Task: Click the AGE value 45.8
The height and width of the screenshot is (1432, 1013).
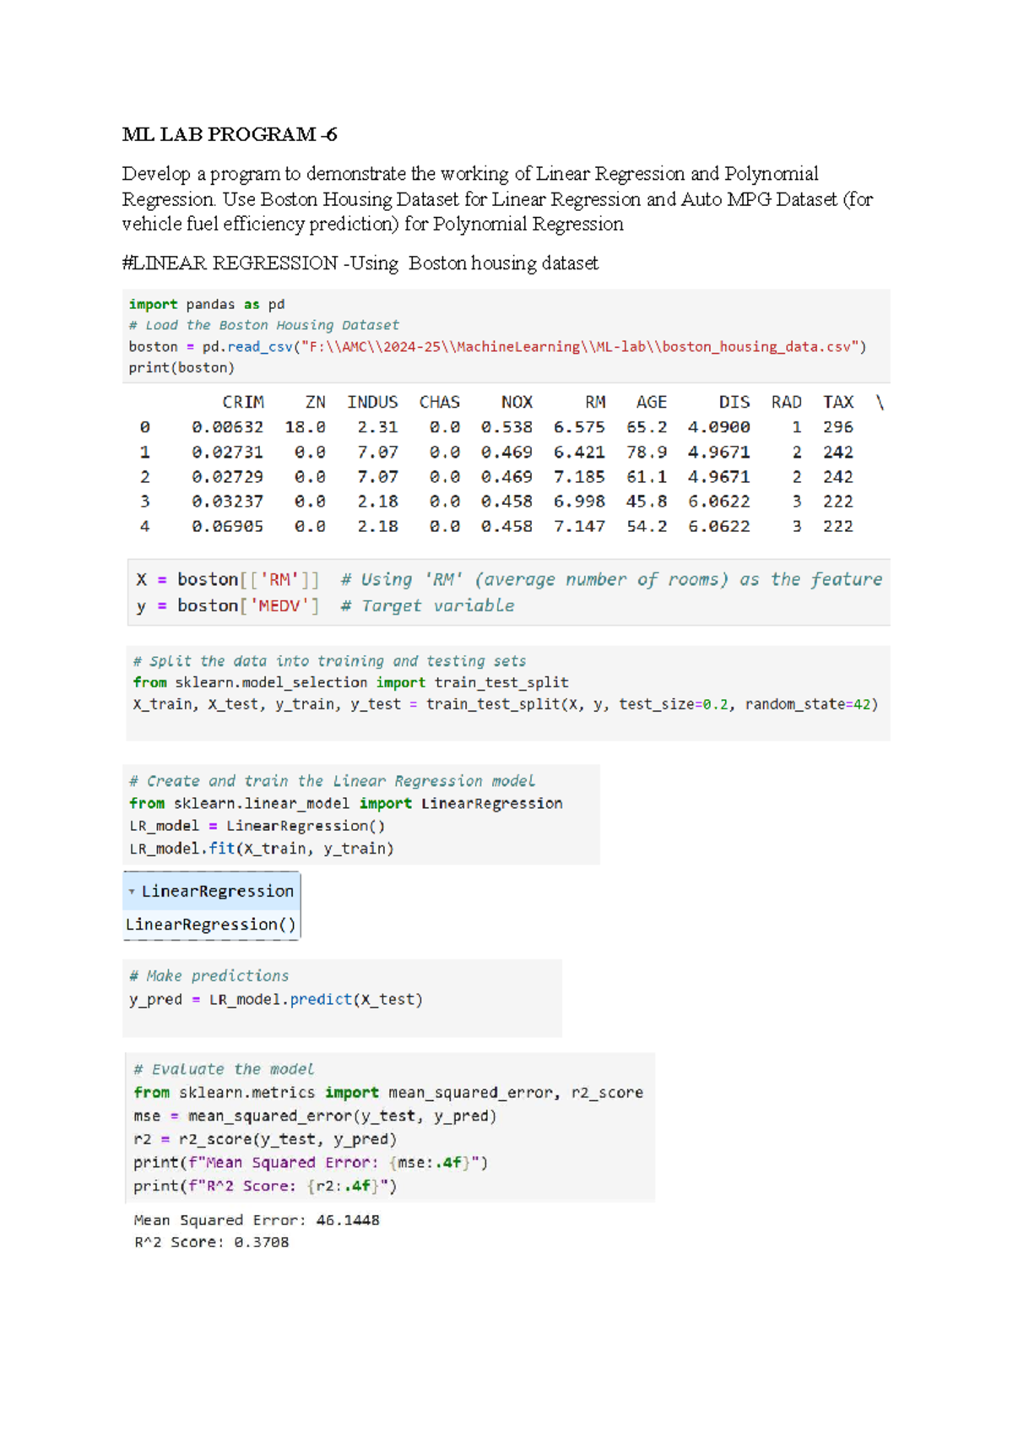Action: (x=647, y=502)
